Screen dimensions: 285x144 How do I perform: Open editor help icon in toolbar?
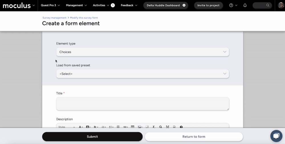click(181, 127)
